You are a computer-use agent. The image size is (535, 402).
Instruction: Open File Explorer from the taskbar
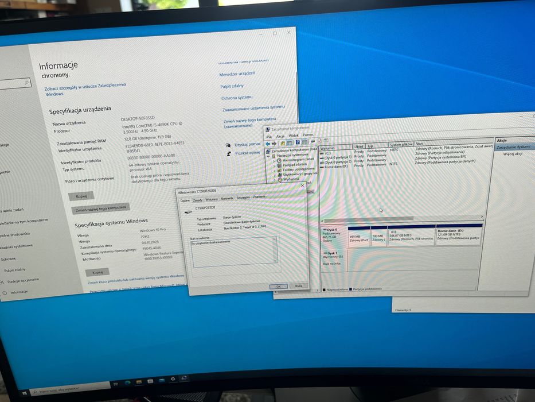[x=139, y=381]
